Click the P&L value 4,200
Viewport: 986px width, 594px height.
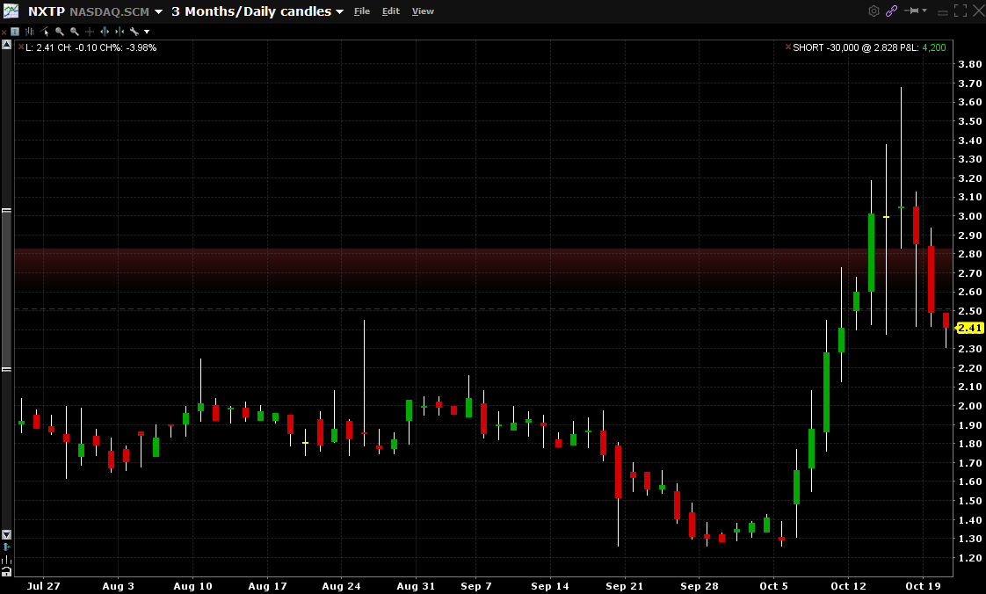pos(934,47)
